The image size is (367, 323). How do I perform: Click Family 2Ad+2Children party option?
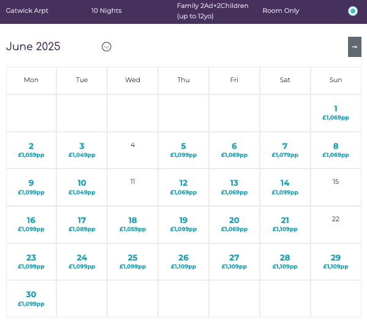pos(213,11)
